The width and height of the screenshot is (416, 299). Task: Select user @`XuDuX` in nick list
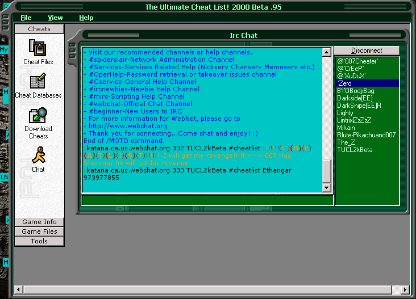coord(368,76)
